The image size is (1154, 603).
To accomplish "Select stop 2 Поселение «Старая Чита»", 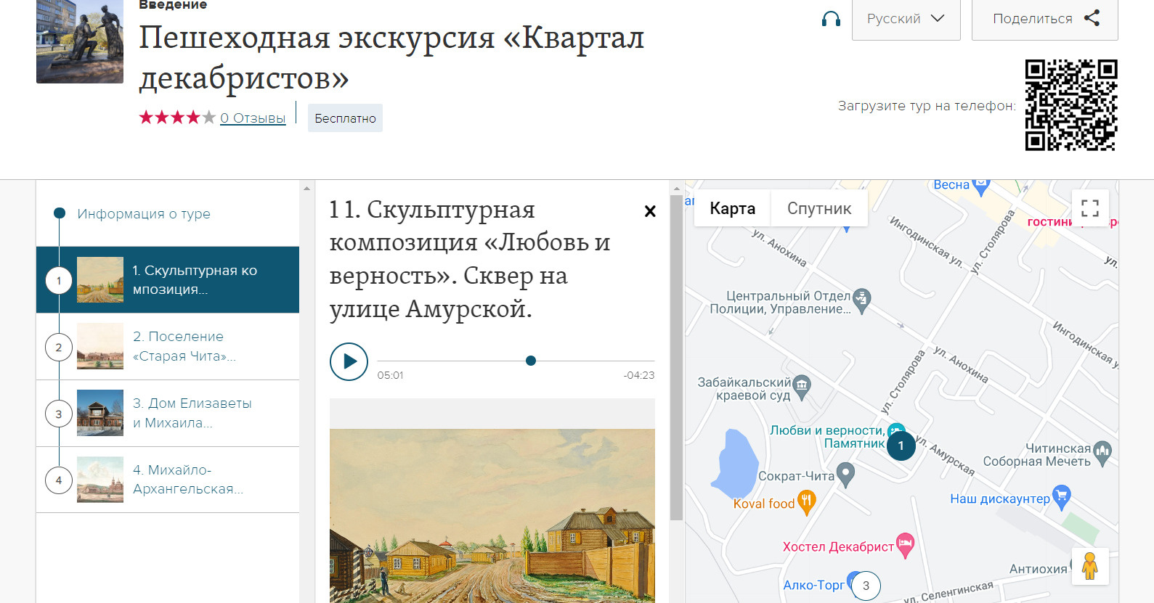I will point(168,347).
